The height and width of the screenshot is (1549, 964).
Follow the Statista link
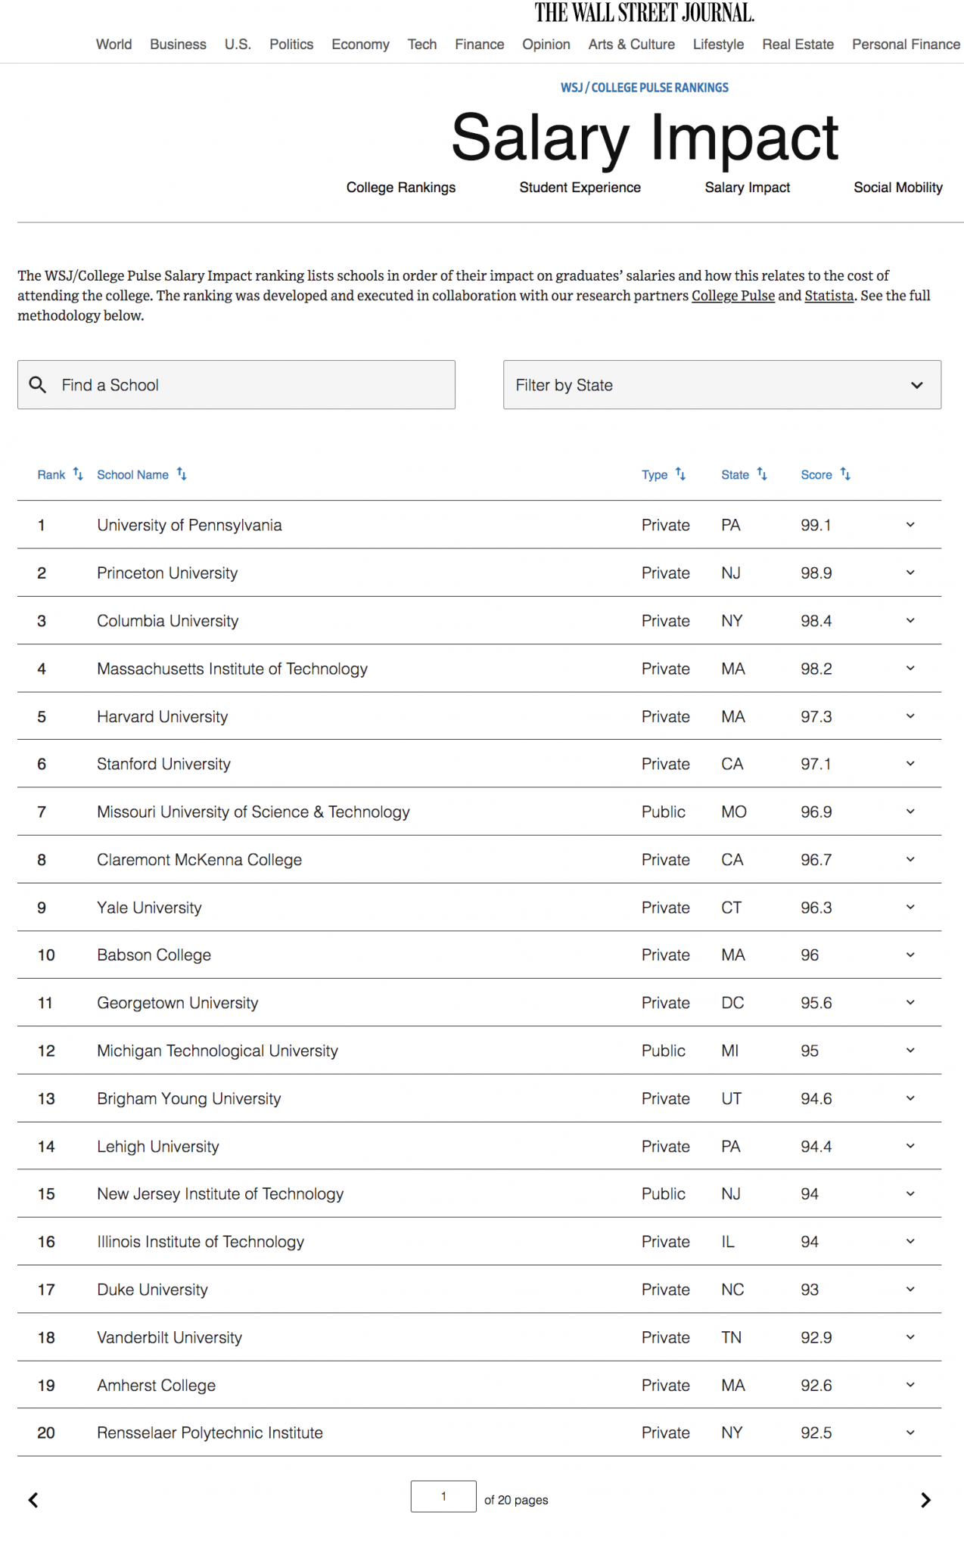point(829,296)
